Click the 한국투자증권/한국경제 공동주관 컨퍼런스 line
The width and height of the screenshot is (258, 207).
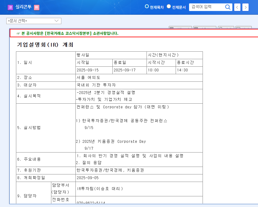coord(121,121)
